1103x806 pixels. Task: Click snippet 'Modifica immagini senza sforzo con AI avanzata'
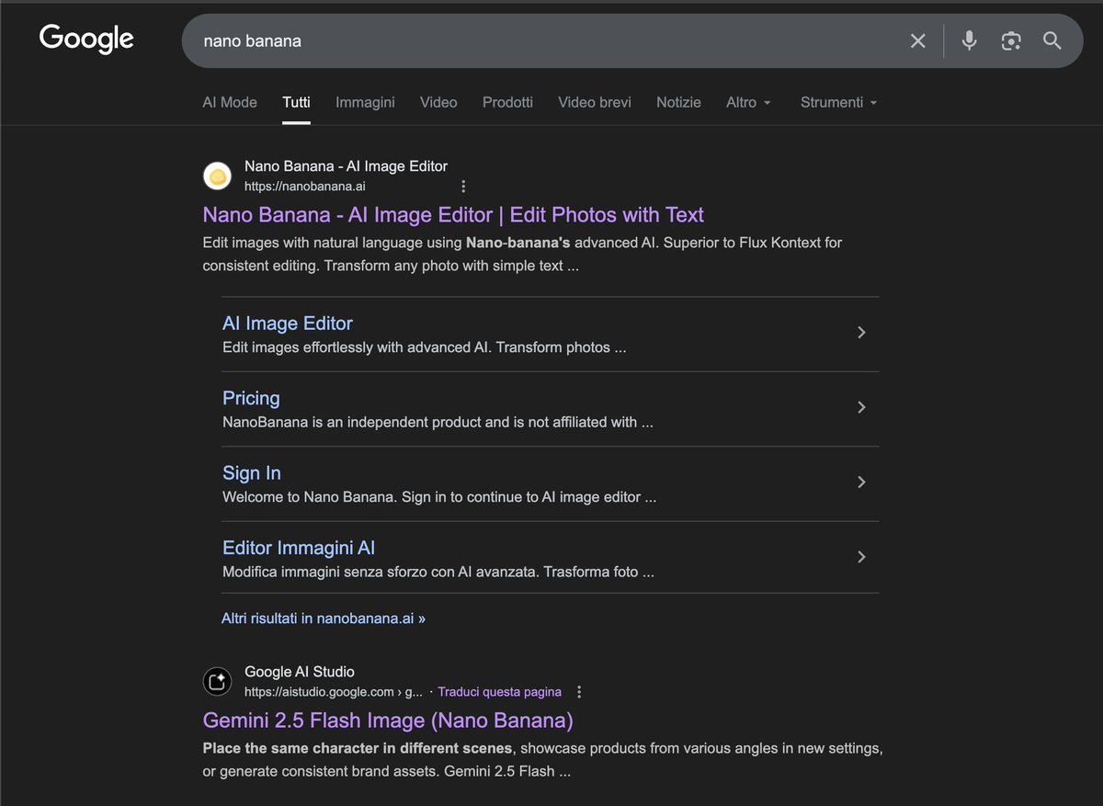click(x=381, y=572)
